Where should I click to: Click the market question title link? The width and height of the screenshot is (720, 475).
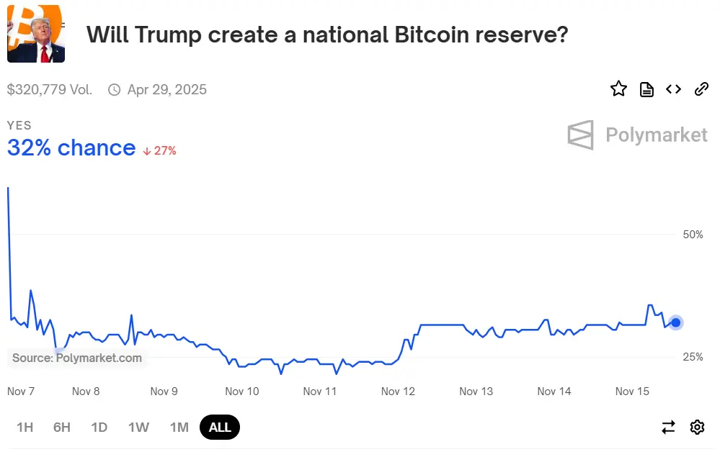pos(326,34)
